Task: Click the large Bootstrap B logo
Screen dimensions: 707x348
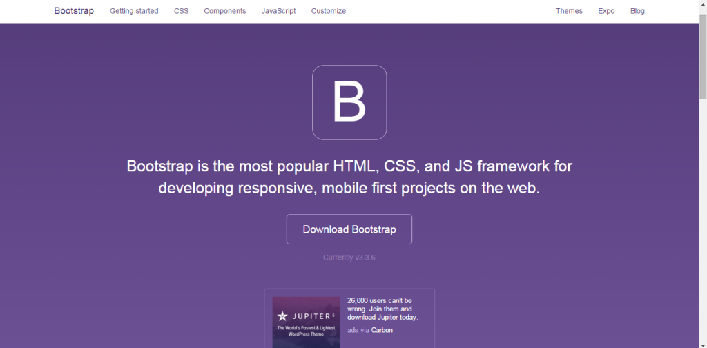Action: point(349,102)
